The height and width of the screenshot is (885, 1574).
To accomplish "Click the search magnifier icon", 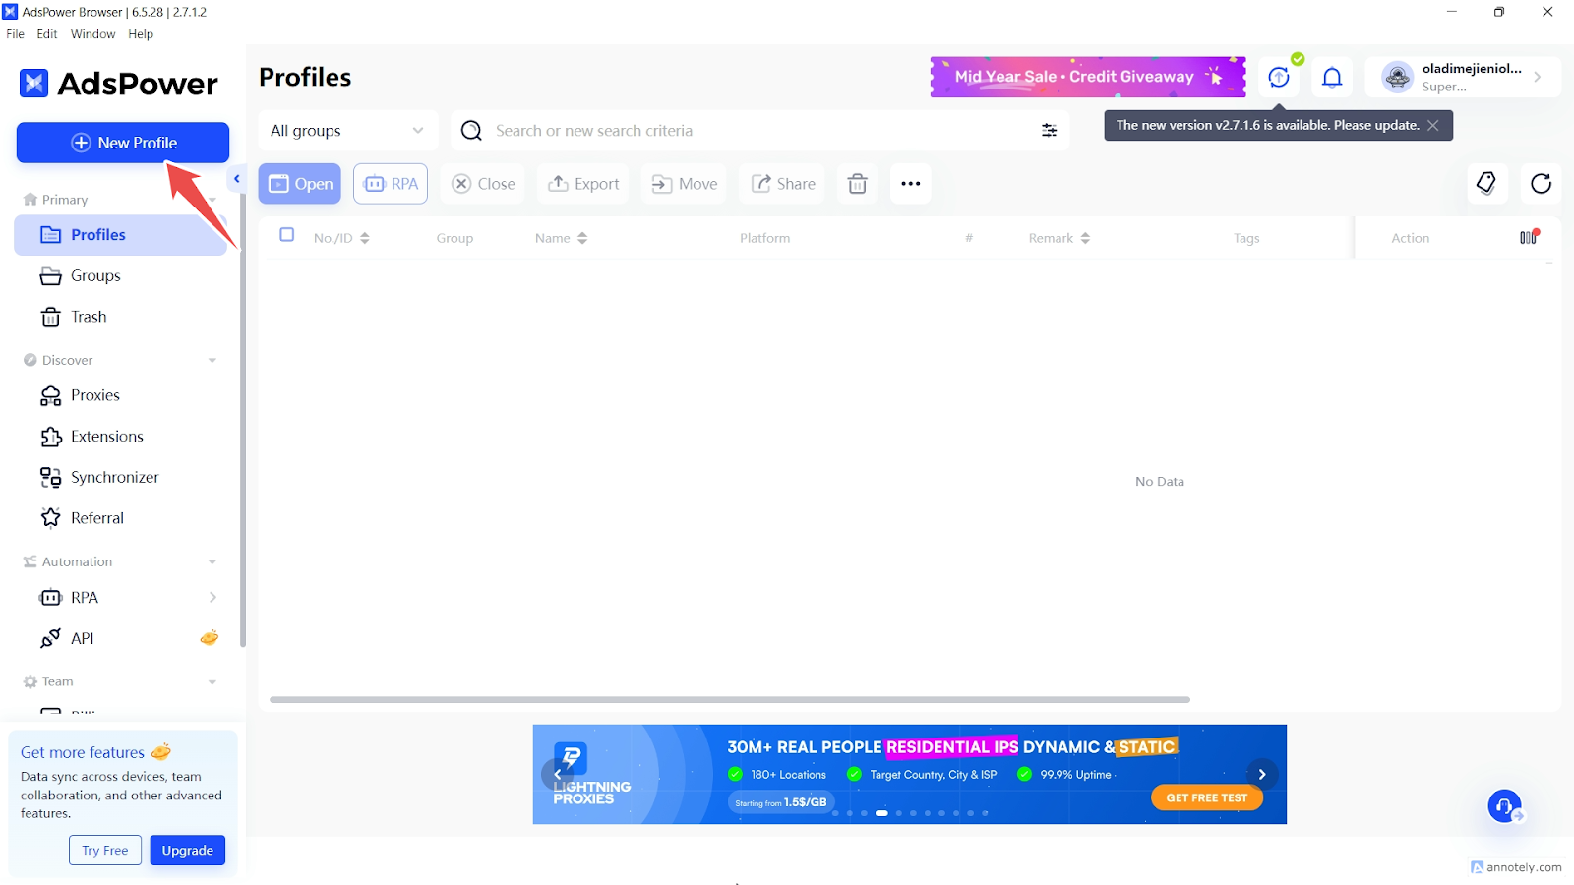I will 471,131.
